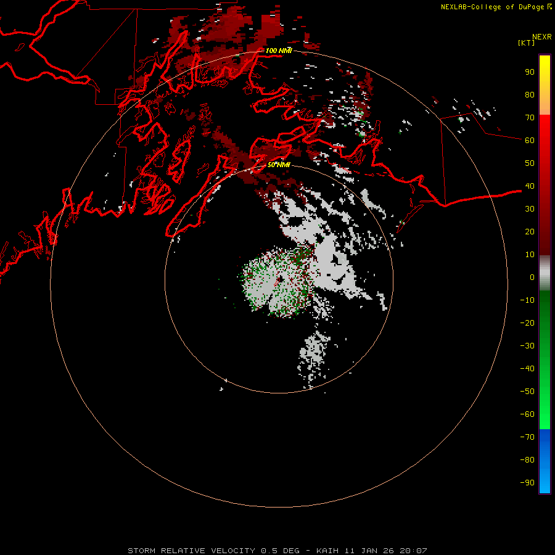This screenshot has height=555, width=555.
Task: Click the 60 value on the velocity scale
Action: click(x=530, y=140)
